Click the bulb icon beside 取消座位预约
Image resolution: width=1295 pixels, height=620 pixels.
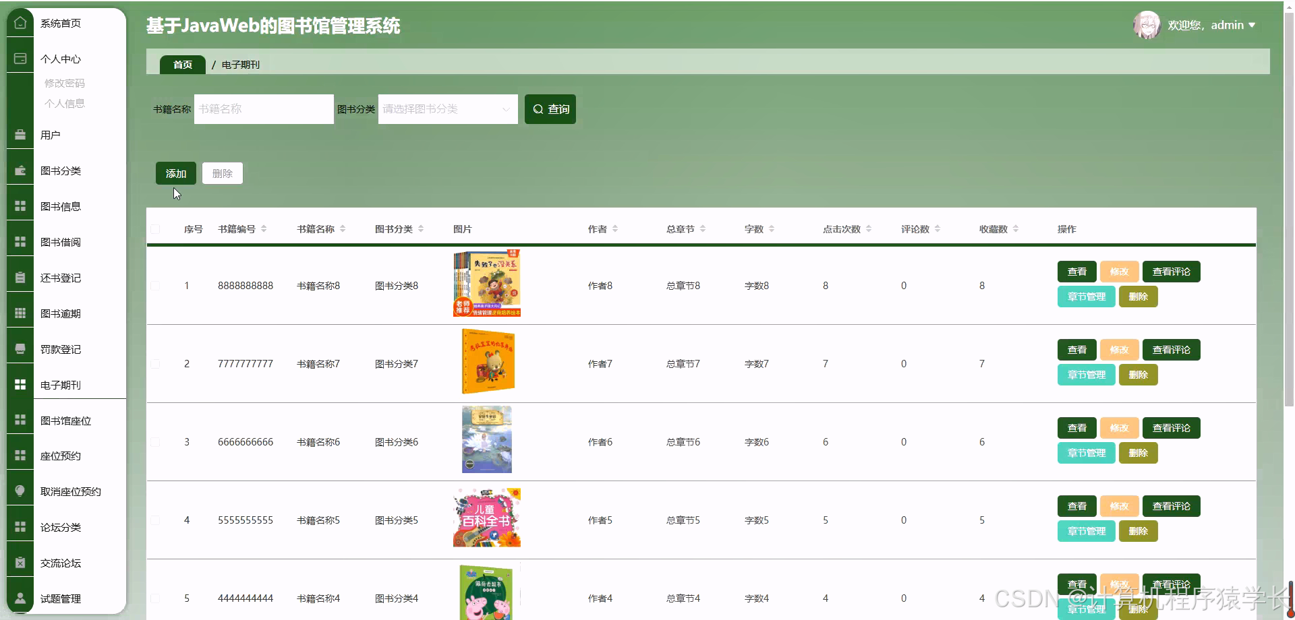(x=20, y=491)
